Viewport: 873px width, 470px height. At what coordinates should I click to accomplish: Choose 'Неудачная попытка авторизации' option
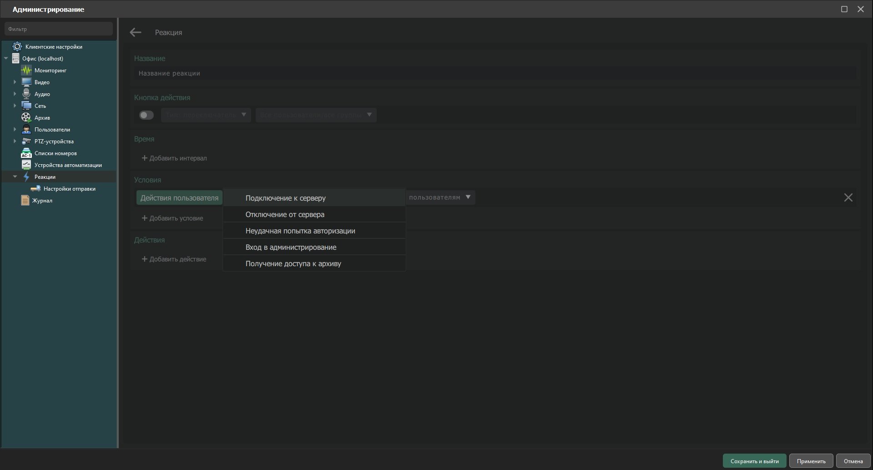click(x=300, y=231)
